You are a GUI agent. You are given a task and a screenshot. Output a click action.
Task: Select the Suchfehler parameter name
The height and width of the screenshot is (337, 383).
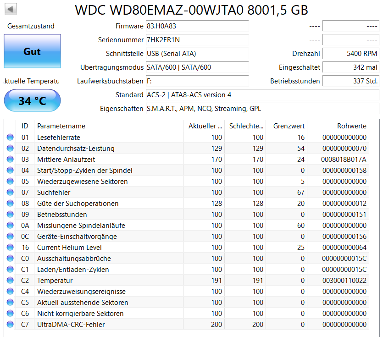click(x=54, y=192)
